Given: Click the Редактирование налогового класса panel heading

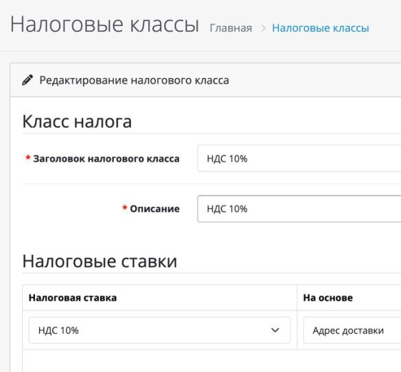Looking at the screenshot, I should pyautogui.click(x=134, y=80).
